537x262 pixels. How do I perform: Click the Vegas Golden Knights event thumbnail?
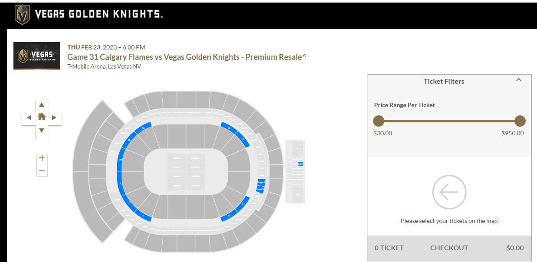[37, 56]
